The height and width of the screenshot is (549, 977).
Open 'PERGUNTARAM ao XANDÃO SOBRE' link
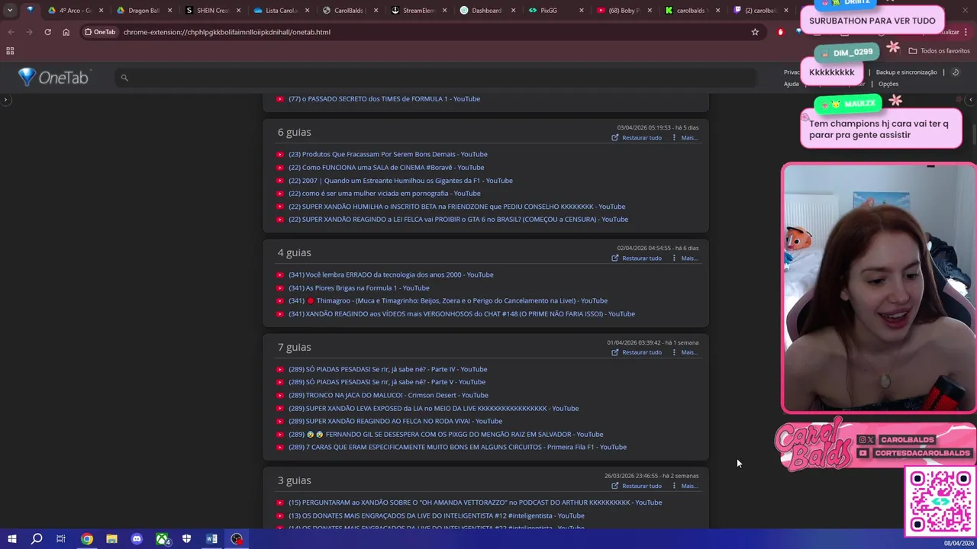(475, 503)
